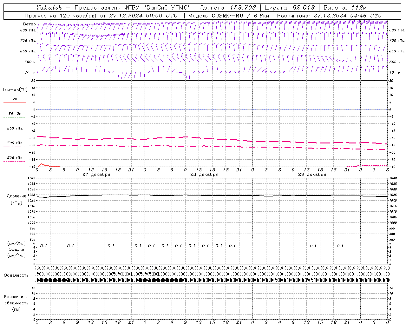Screen dimensions: 406x325
Task: Click the Широта latitude value 62.019
Action: (x=304, y=8)
